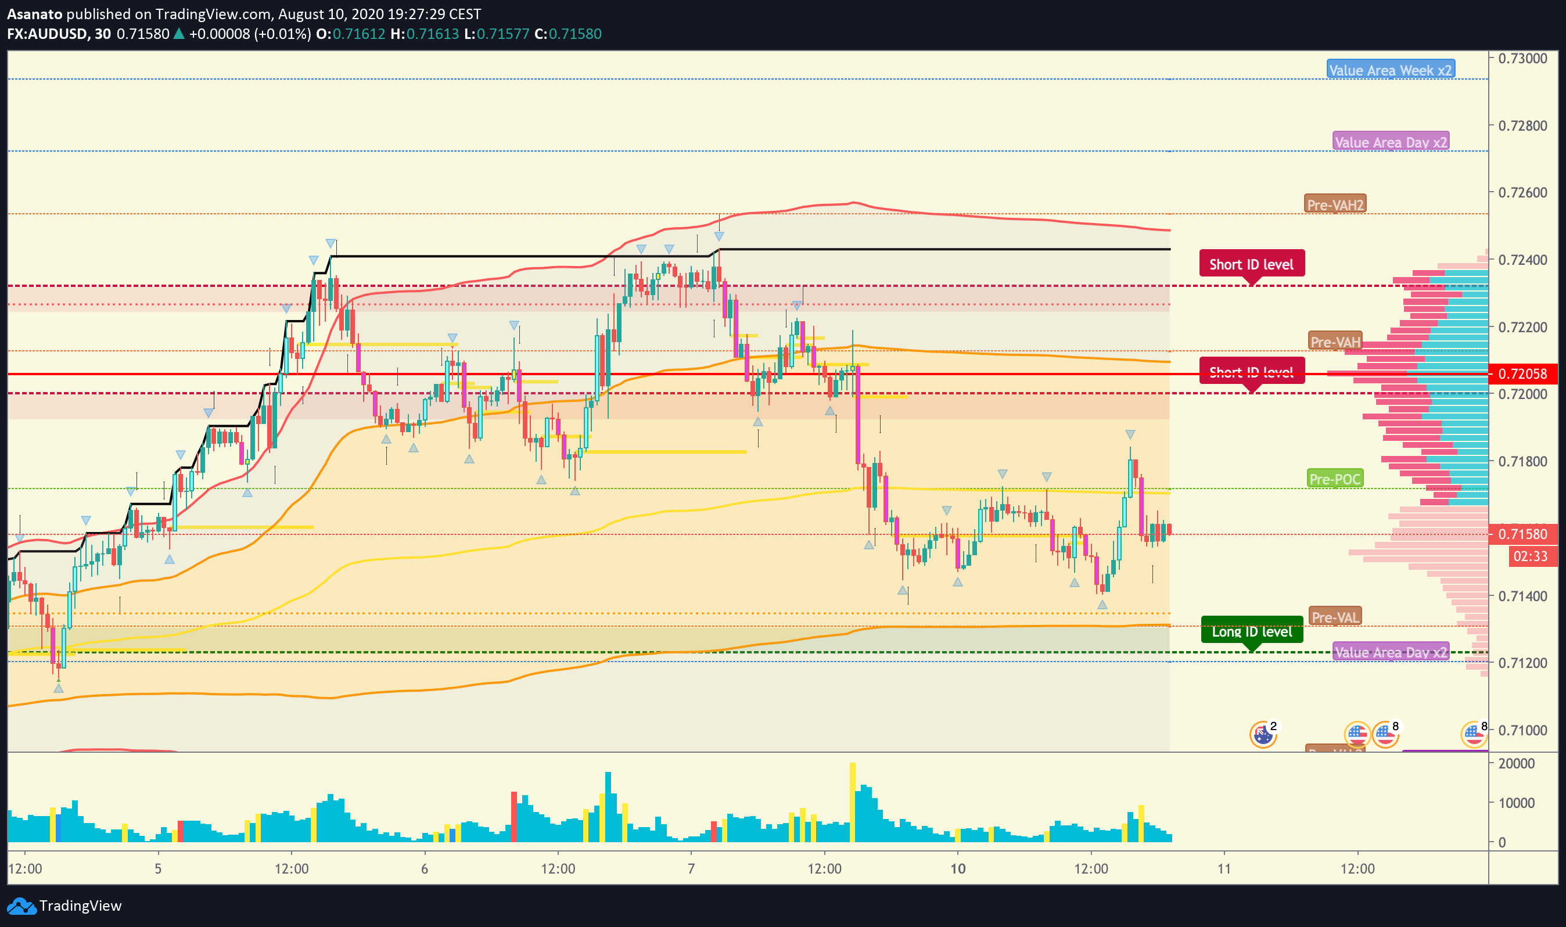Click the open value O:0.71612
The image size is (1566, 927).
click(351, 34)
